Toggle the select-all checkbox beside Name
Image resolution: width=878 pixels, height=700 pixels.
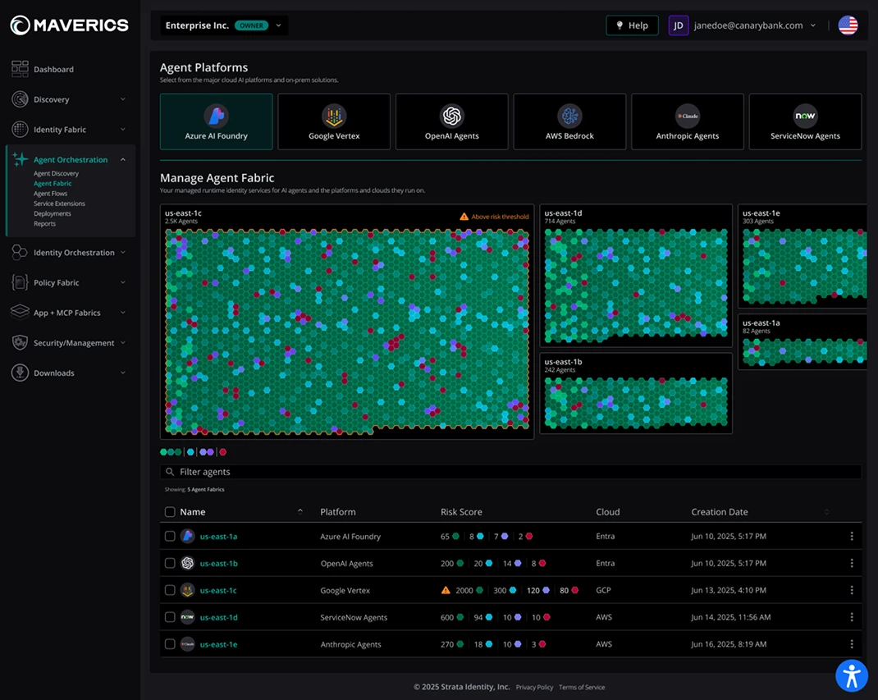coord(170,512)
